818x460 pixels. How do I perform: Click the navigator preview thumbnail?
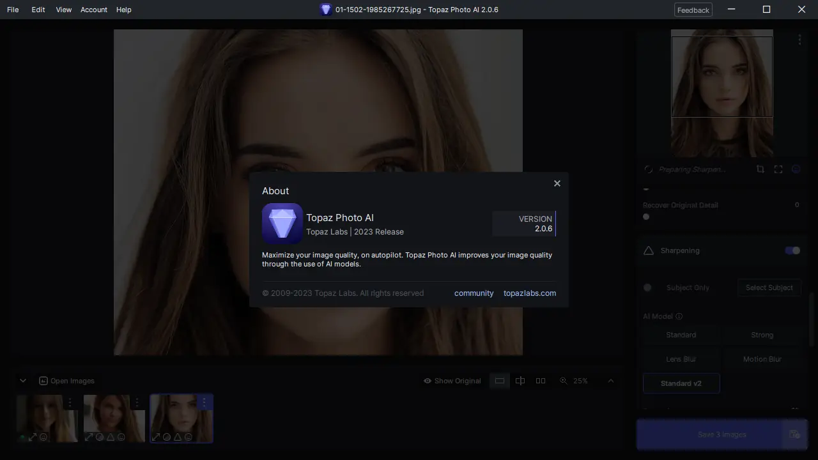click(722, 93)
